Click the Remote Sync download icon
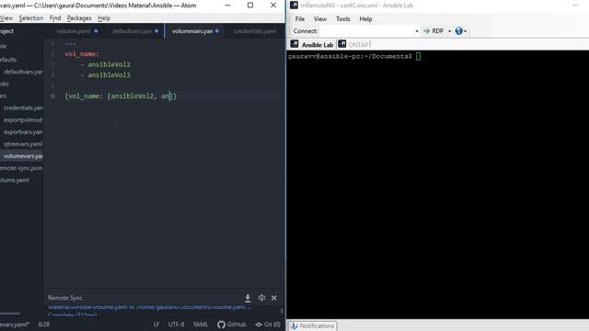The height and width of the screenshot is (331, 589). coord(248,298)
